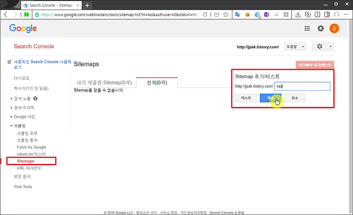
Task: Open Google notifications bell icon
Action: click(321, 28)
